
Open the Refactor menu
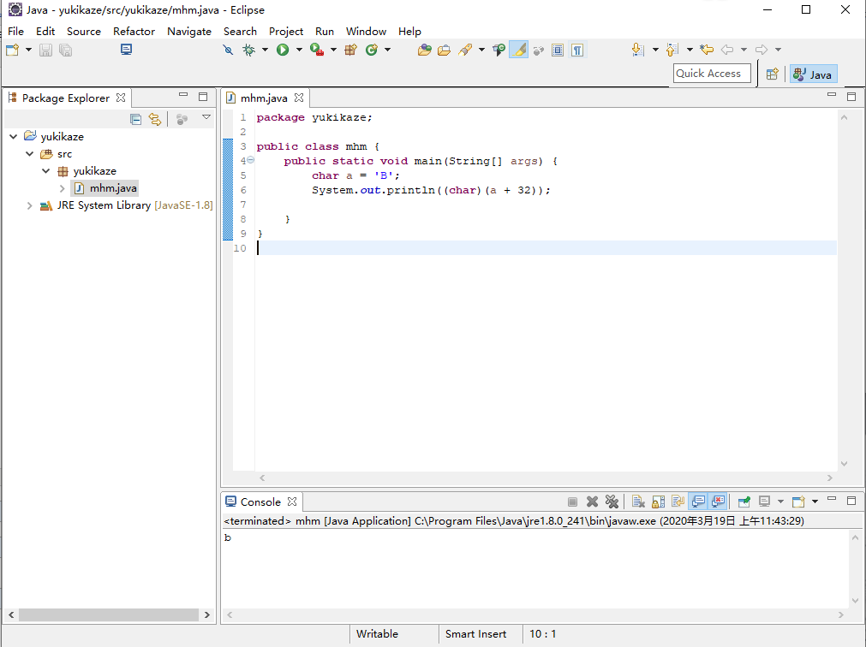(134, 32)
